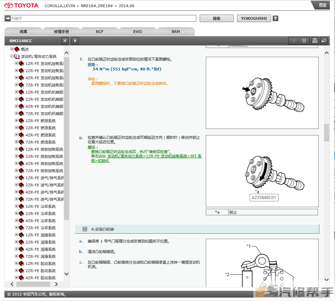Image resolution: width=335 pixels, height=301 pixels.
Task: Click the expand all sections icon
Action: (x=294, y=40)
